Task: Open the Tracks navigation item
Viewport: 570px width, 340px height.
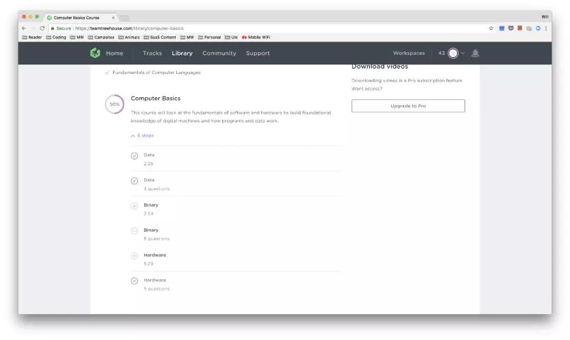Action: tap(153, 53)
